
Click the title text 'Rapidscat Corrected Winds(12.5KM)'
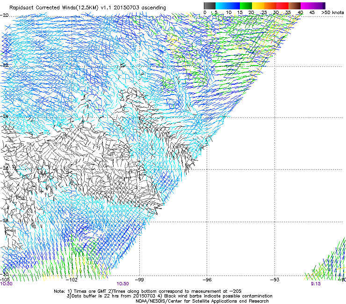[54, 7]
